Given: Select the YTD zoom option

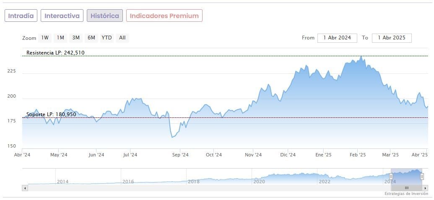Looking at the screenshot, I should point(107,38).
